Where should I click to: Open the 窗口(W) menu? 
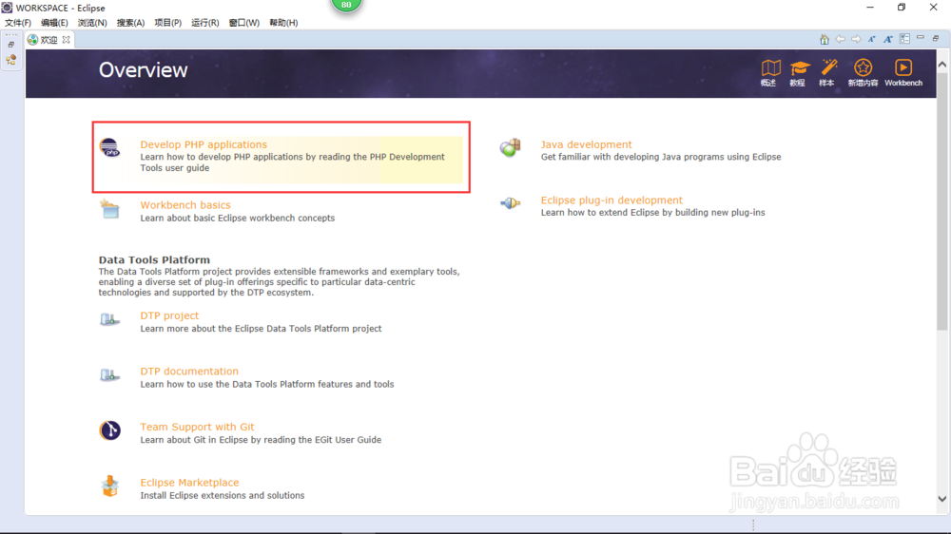[243, 23]
